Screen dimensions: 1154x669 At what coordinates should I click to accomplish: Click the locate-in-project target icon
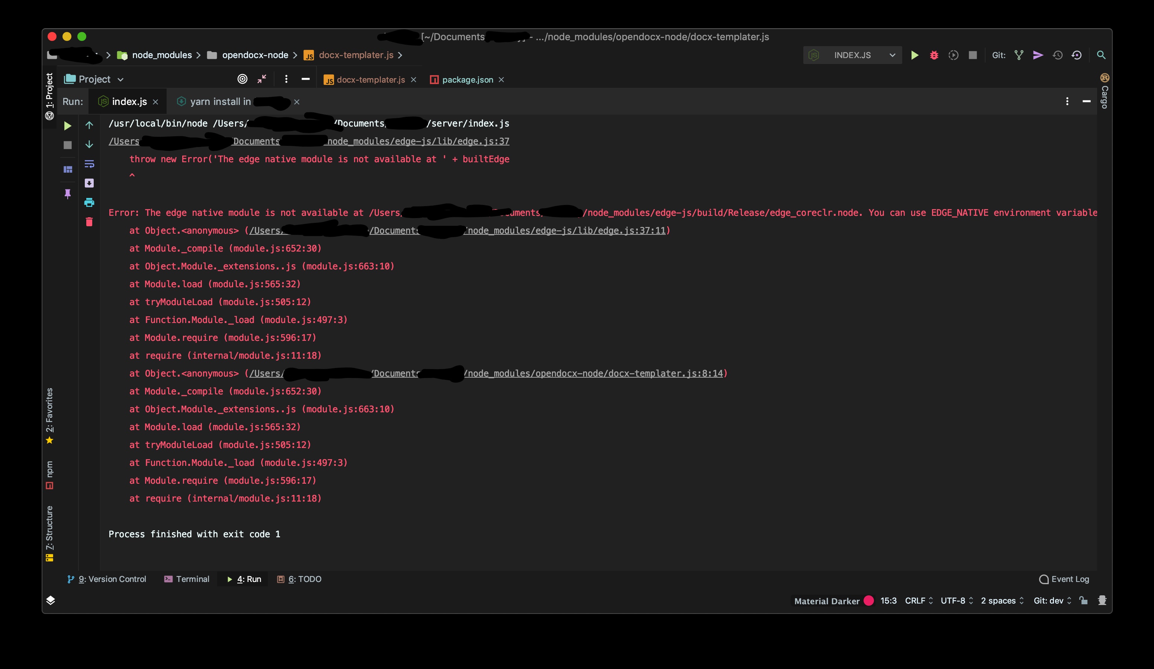242,79
